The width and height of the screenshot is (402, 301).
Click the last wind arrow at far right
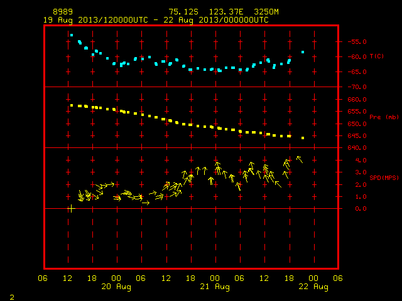300,159
